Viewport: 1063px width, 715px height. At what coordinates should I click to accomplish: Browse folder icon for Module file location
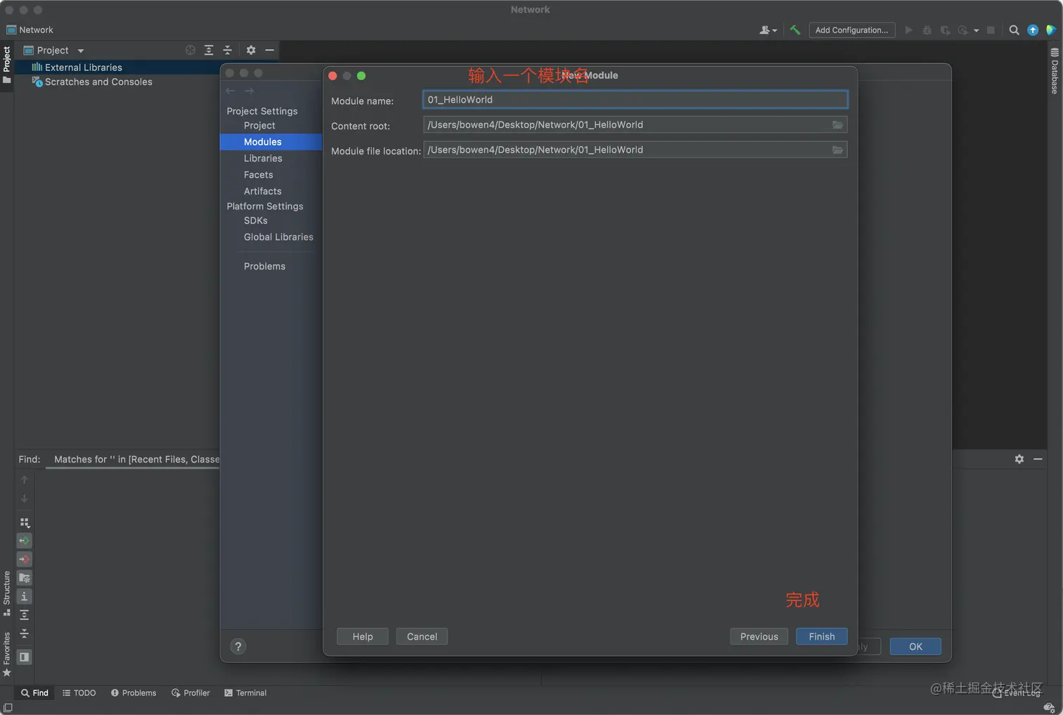coord(837,150)
